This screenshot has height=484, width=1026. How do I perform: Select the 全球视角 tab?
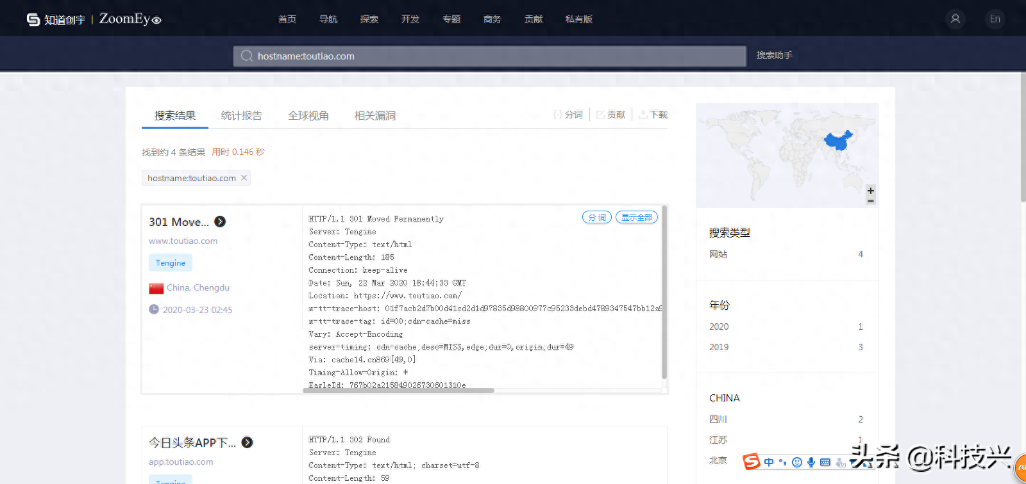click(308, 115)
